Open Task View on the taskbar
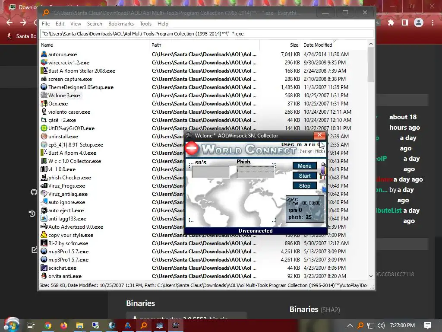Image resolution: width=442 pixels, height=332 pixels. tap(31, 326)
